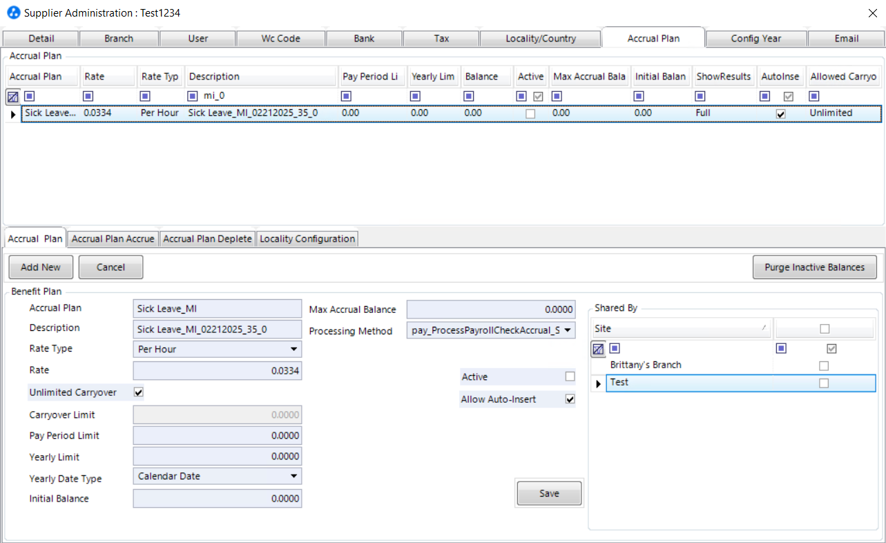Open the Accrual Plan Deplete sub-tab
The height and width of the screenshot is (543, 886).
[x=208, y=238]
